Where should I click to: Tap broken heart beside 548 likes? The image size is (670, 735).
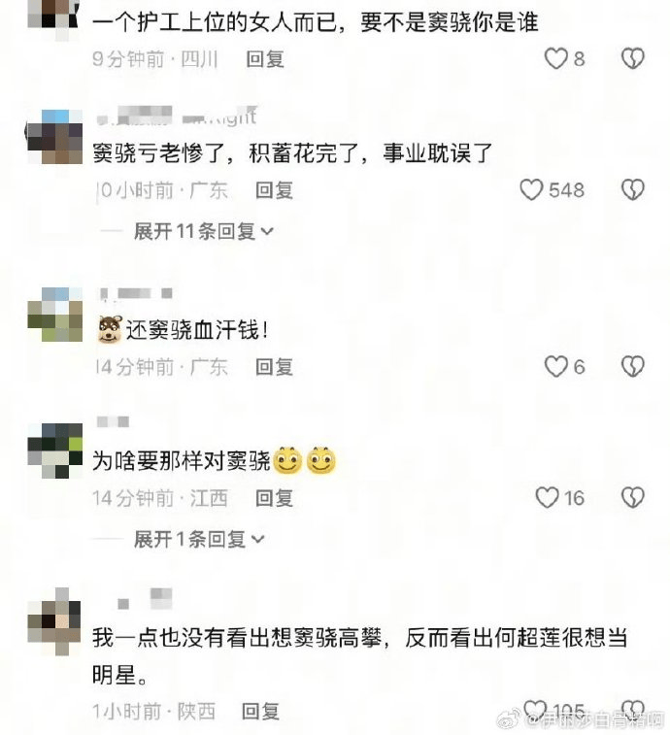click(x=633, y=190)
